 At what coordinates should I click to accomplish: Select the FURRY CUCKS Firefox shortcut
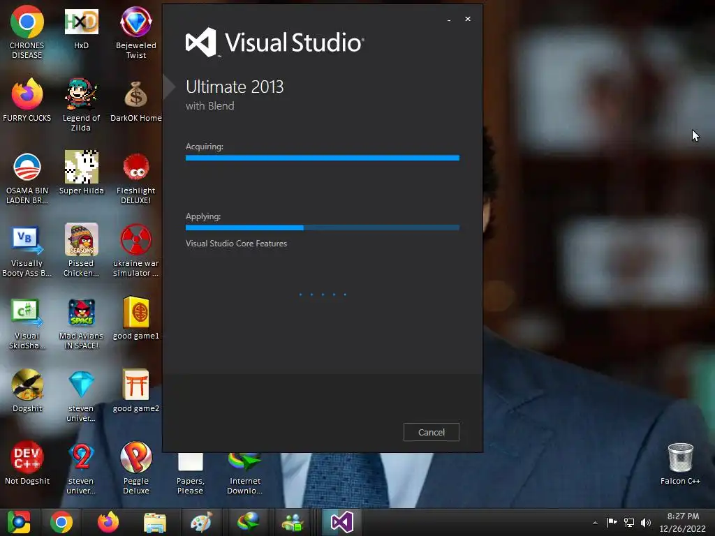(27, 100)
